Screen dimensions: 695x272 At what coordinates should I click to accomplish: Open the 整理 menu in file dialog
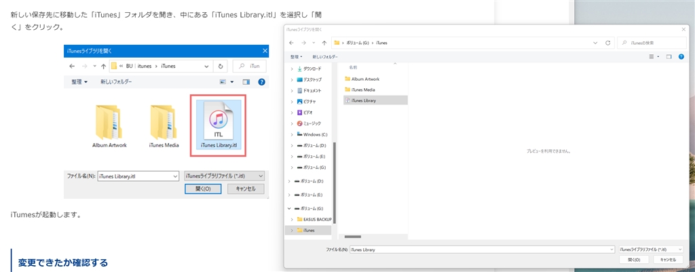(296, 57)
